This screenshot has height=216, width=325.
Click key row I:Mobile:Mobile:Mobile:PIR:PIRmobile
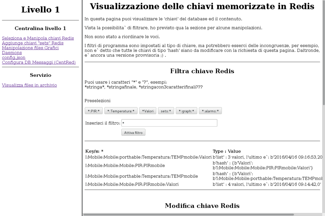(x=125, y=166)
